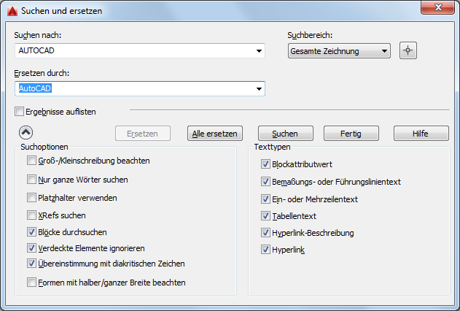Enable Ergebnisse auflisten checkbox
Image resolution: width=460 pixels, height=311 pixels.
[x=20, y=112]
